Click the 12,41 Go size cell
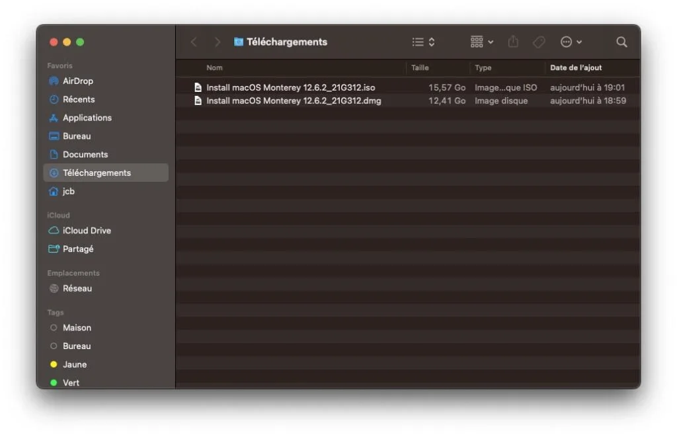677x437 pixels. tap(447, 100)
